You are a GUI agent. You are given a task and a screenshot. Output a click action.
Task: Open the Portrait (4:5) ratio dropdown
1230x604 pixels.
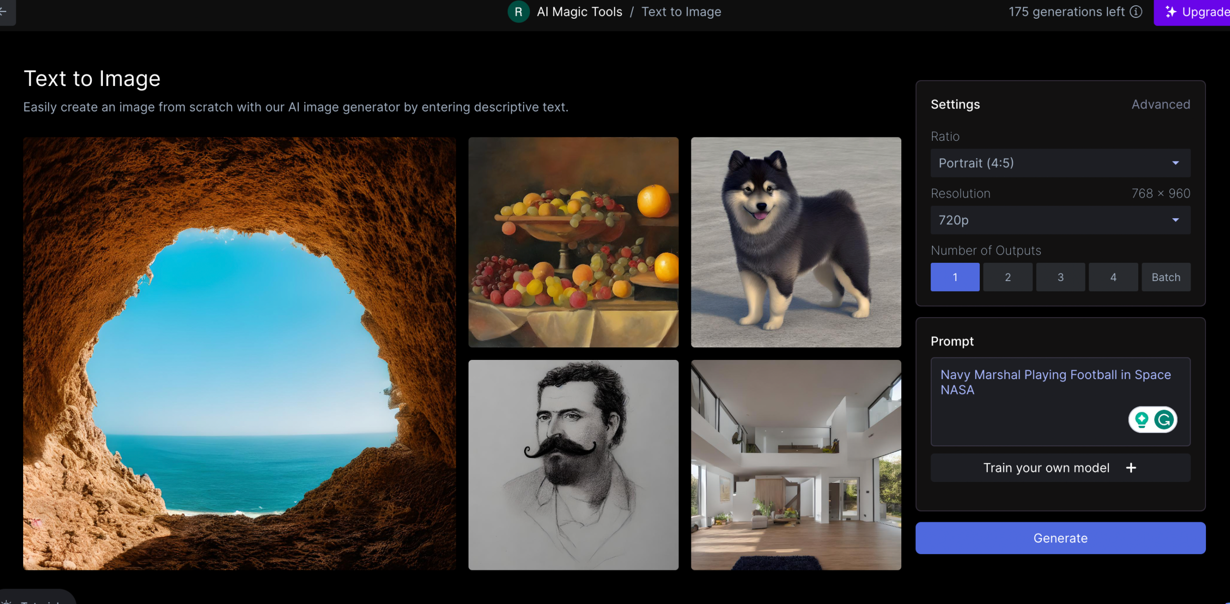point(1060,163)
